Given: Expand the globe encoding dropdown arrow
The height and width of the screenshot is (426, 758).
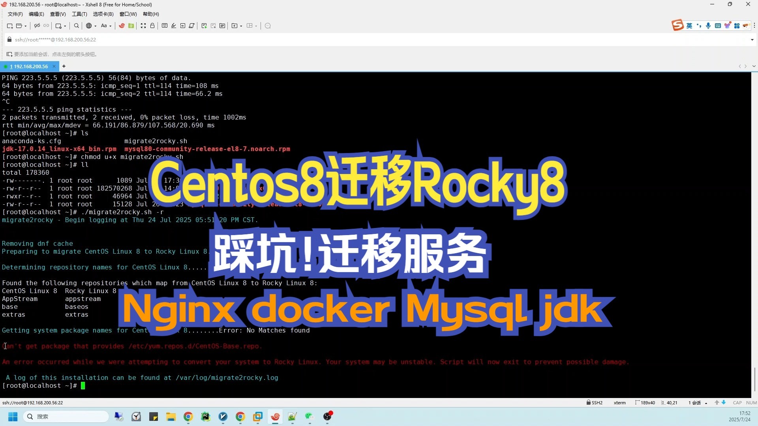Looking at the screenshot, I should point(96,26).
